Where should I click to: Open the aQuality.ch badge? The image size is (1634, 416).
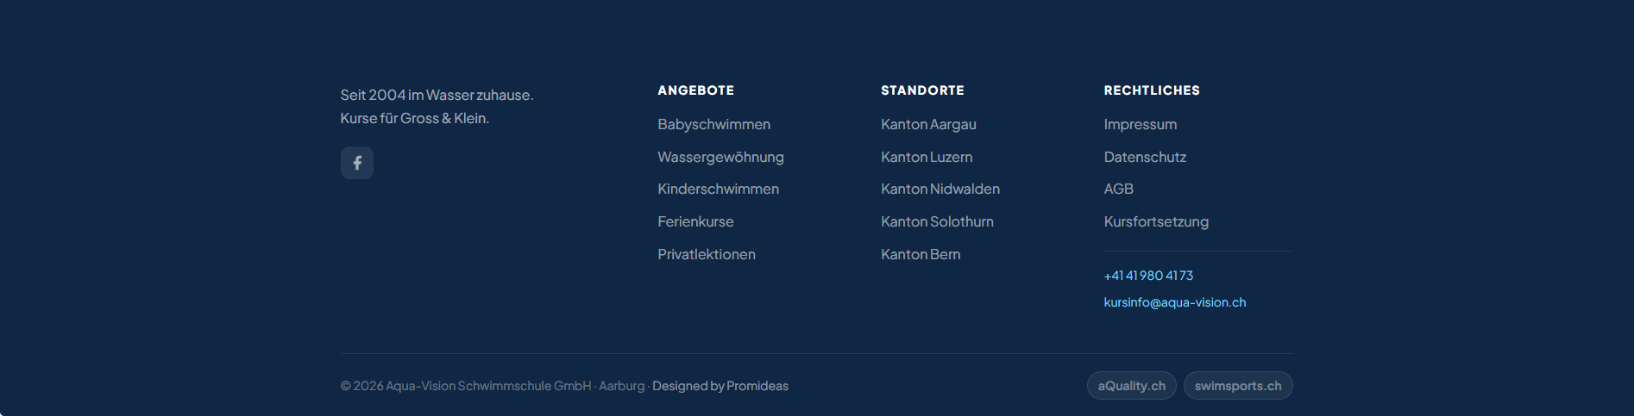[1131, 386]
